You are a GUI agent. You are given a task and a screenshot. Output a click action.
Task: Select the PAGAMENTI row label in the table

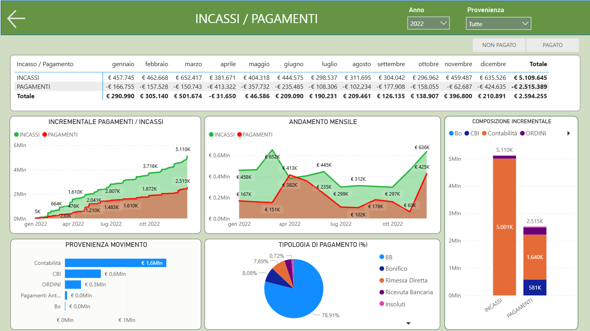33,87
